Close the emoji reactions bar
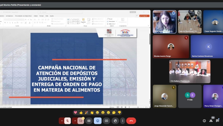The image size is (223, 126). (98, 121)
